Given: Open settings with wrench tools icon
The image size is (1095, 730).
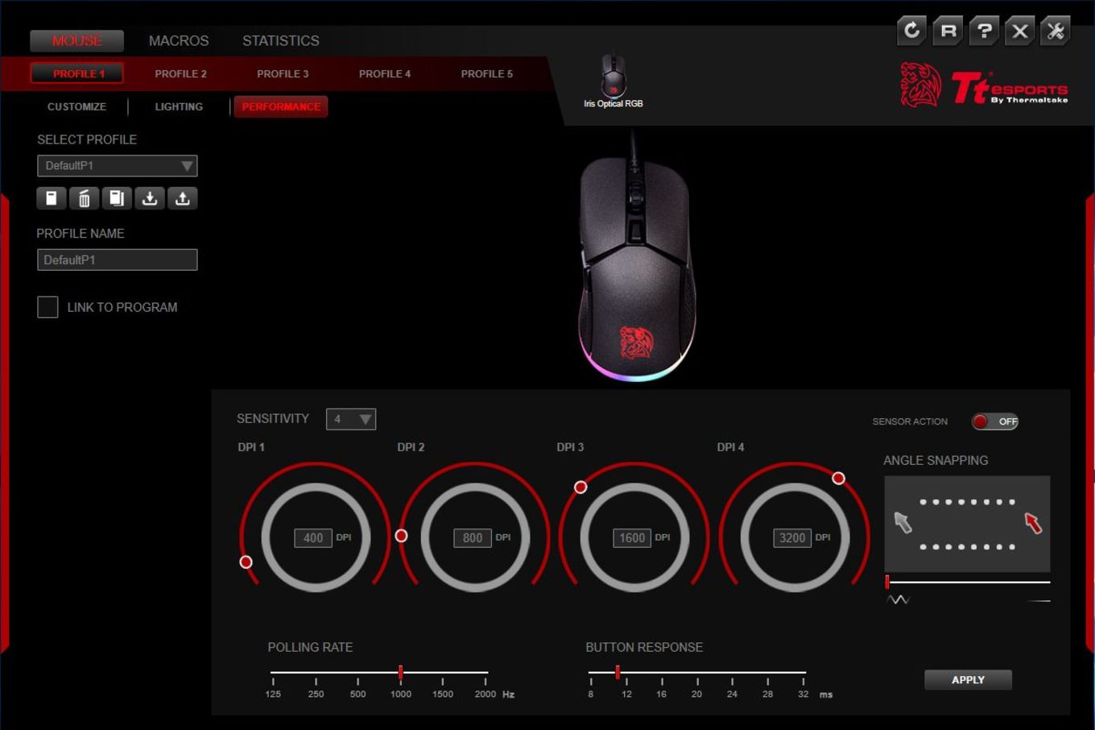Looking at the screenshot, I should tap(1056, 31).
